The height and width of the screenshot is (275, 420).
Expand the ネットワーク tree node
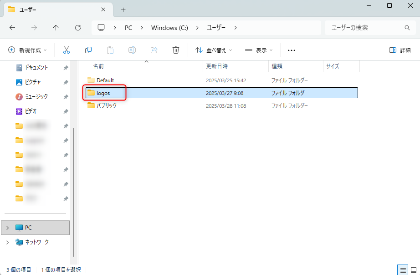point(7,242)
